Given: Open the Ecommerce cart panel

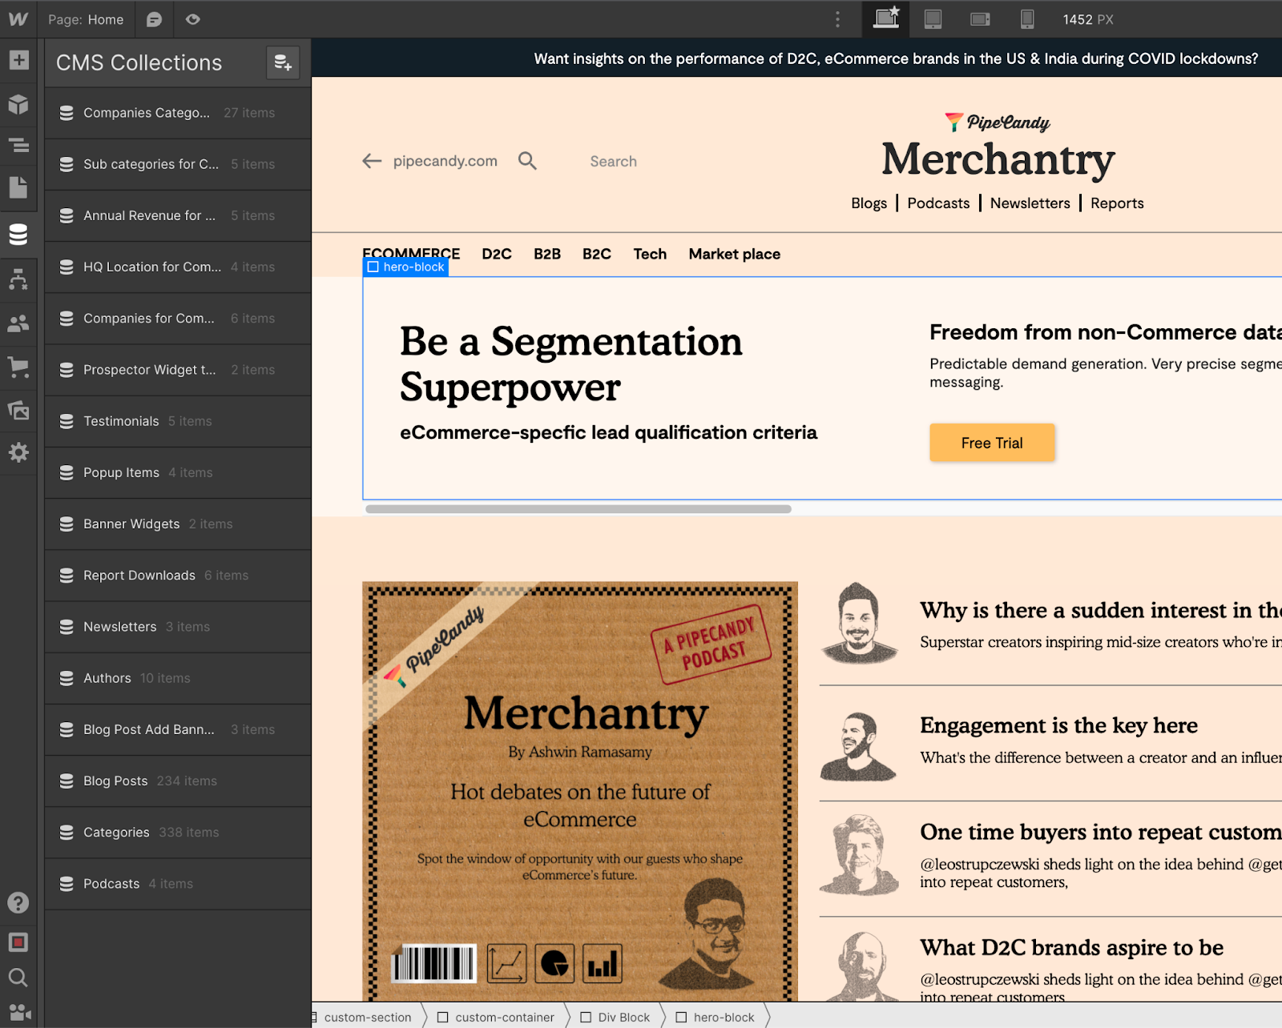Looking at the screenshot, I should point(18,367).
